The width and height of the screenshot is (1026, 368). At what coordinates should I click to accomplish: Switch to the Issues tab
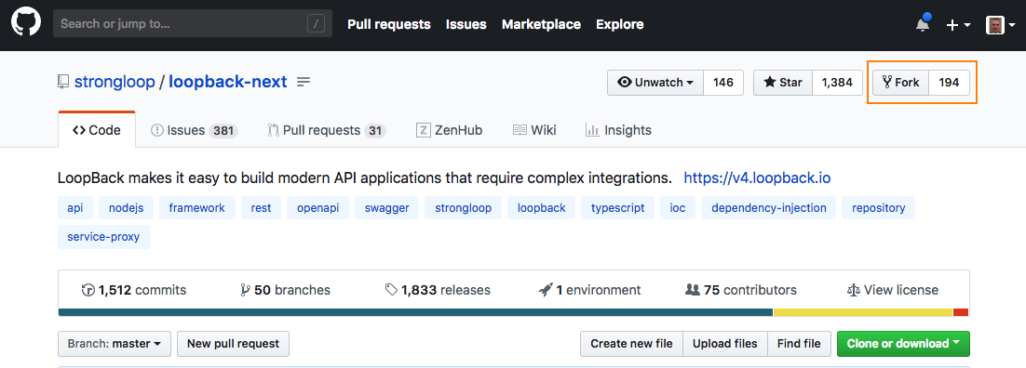click(x=194, y=130)
